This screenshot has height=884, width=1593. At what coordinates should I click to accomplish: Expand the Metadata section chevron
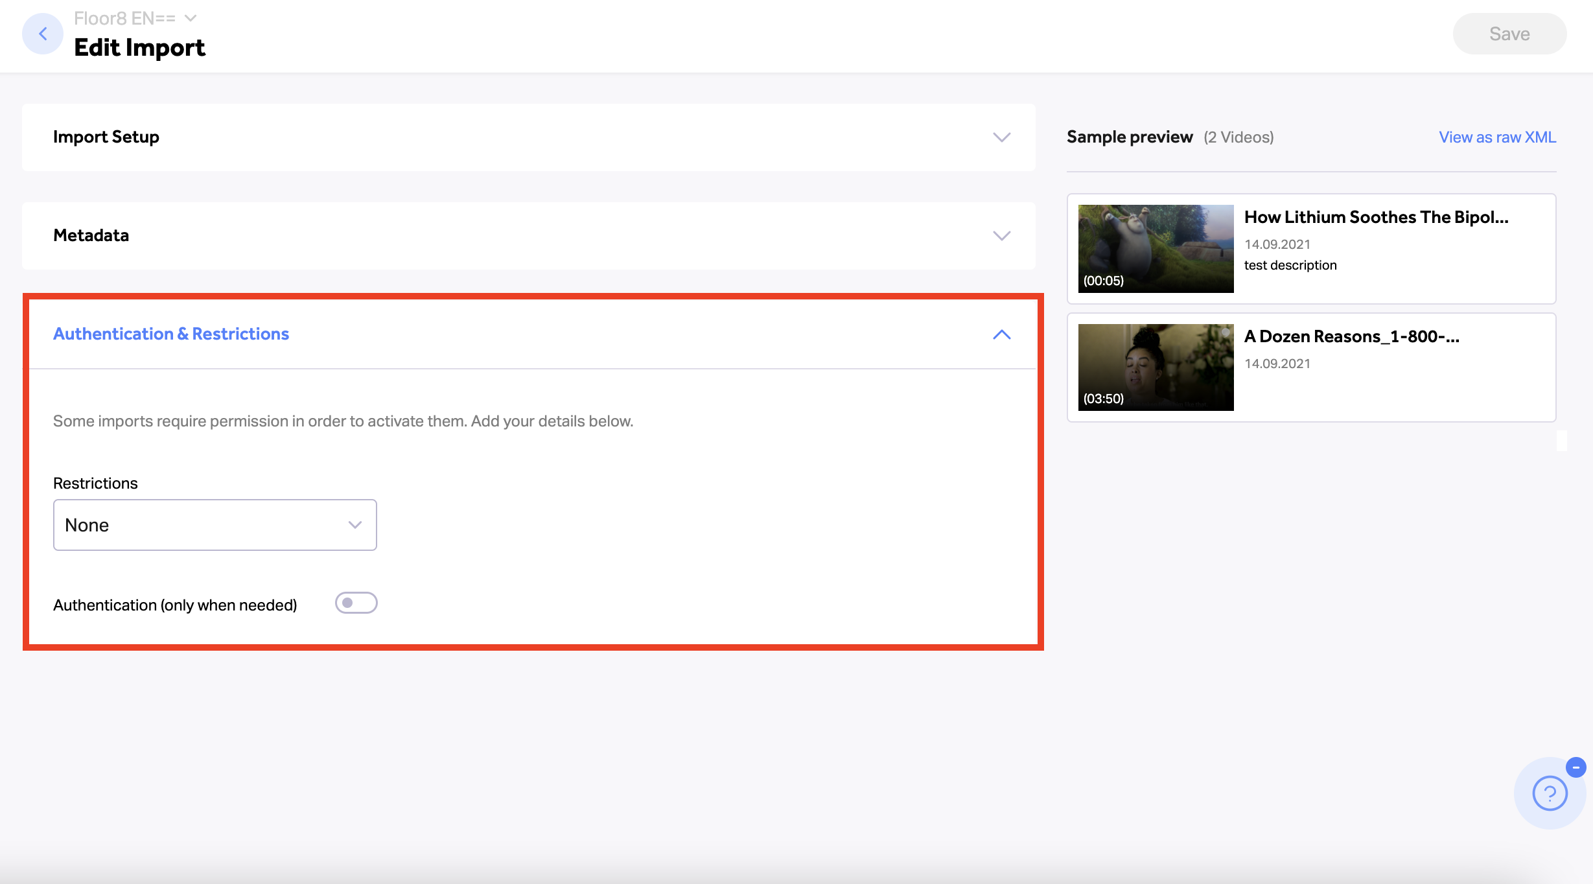pos(1001,236)
